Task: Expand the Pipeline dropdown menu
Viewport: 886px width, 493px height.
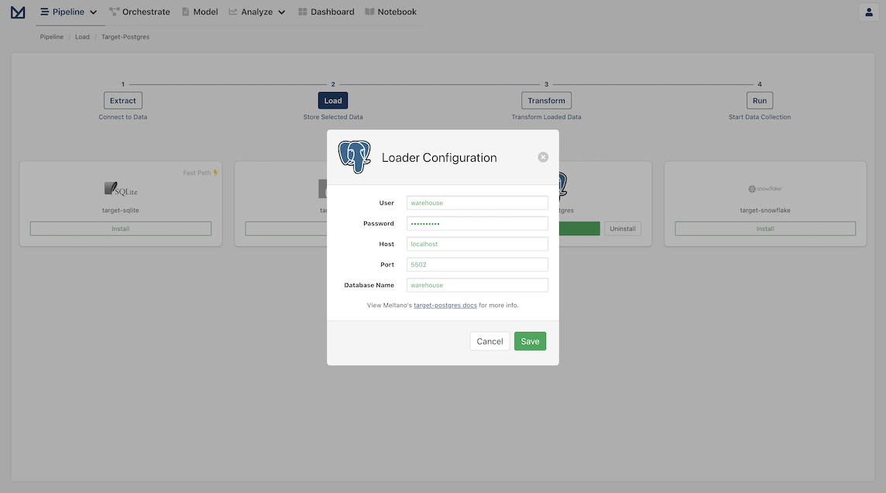Action: [x=69, y=12]
